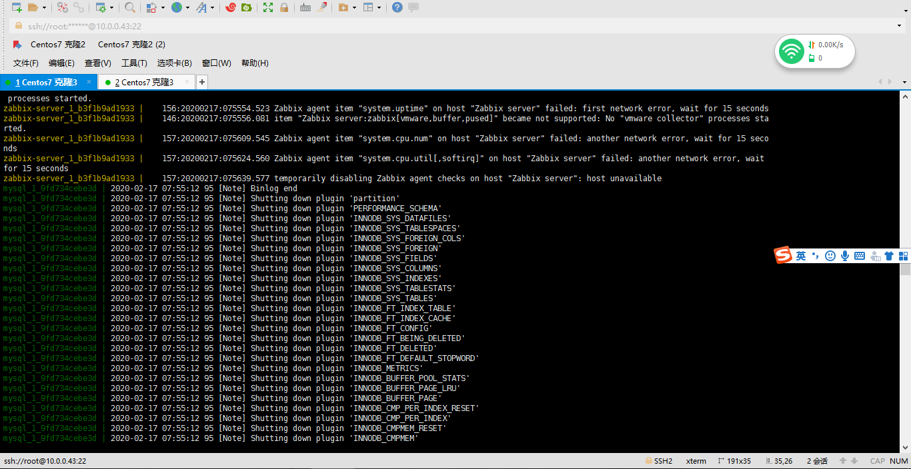
Task: Open the Color Schemes icon
Action: [x=151, y=7]
